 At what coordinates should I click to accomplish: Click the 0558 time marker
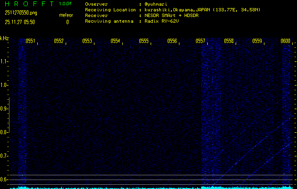point(229,41)
